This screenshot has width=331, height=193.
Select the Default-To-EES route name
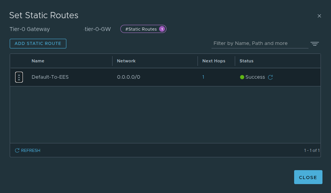(50, 77)
